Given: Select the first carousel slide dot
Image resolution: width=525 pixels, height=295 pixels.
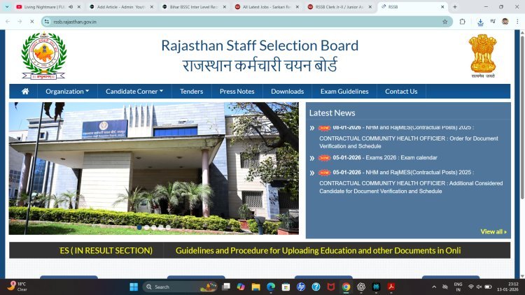Looking at the screenshot, I should 139,227.
